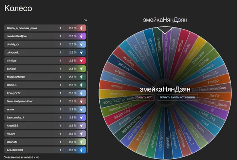Select the MugnusMidtbo entry in list
Screen dimensions: 237x160
[x=45, y=77]
